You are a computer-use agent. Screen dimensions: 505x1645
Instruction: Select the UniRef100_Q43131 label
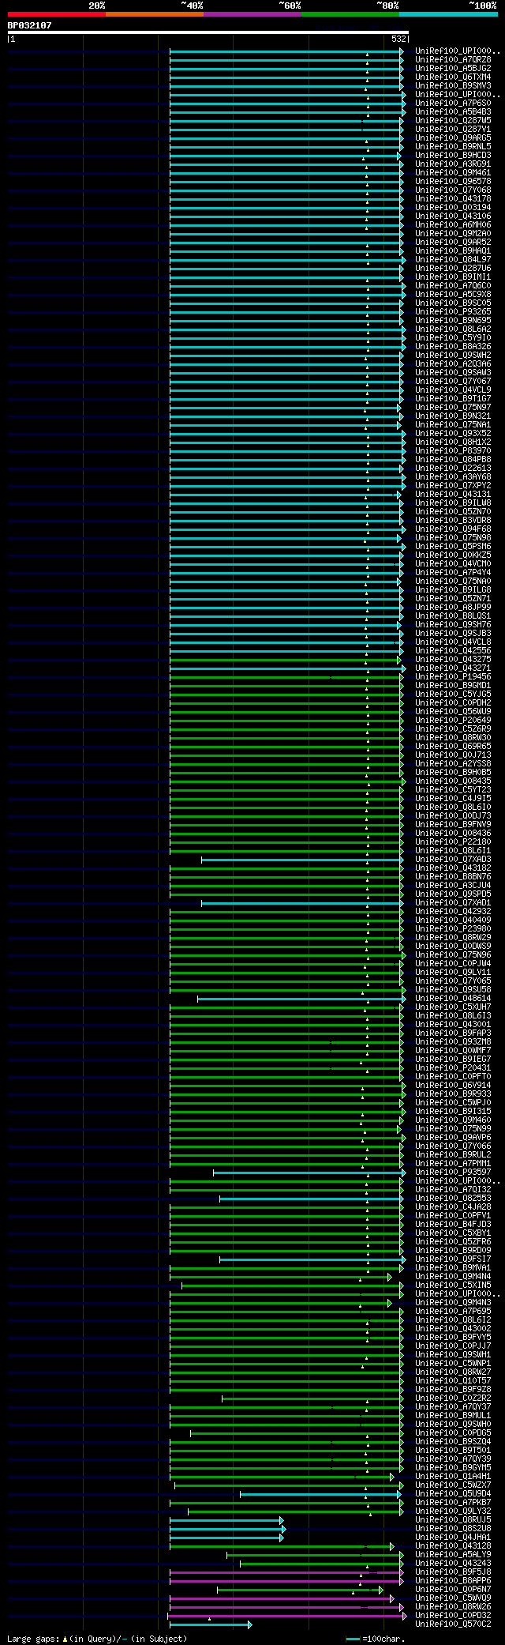pos(453,494)
